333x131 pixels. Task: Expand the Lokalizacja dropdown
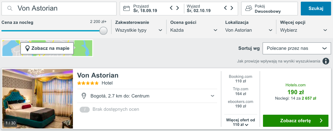coord(249,30)
